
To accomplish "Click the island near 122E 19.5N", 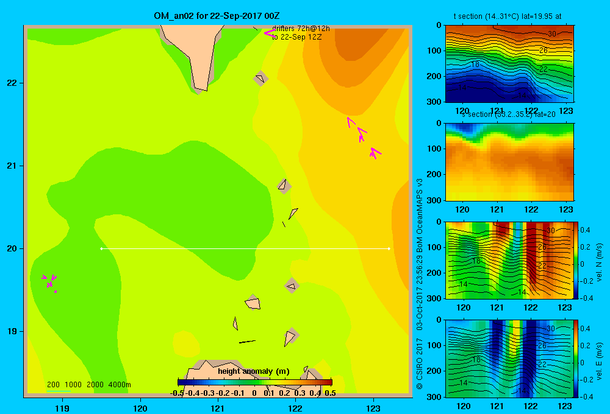I will tap(292, 286).
